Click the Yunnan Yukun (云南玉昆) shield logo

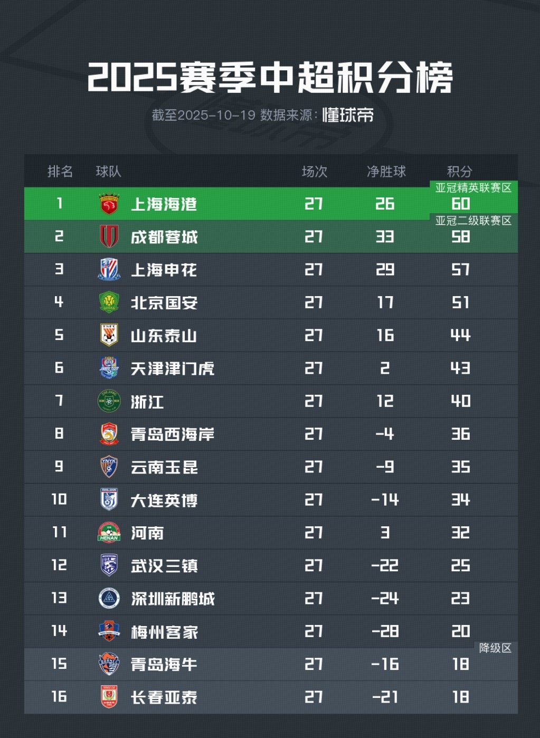(x=109, y=467)
